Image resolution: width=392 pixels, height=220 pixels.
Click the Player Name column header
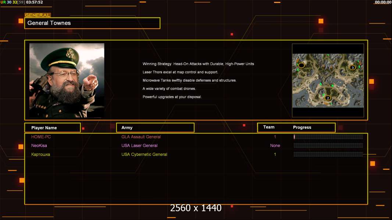(x=52, y=128)
